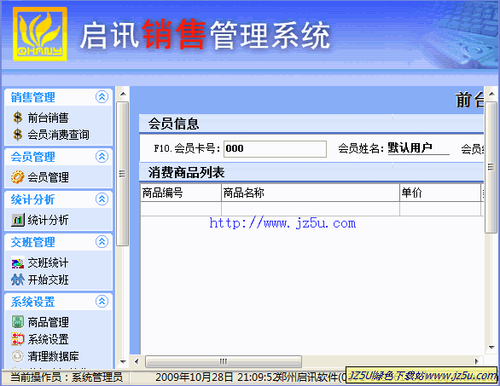This screenshot has width=500, height=386.
Task: Open 交班统计 menu item
Action: [48, 262]
